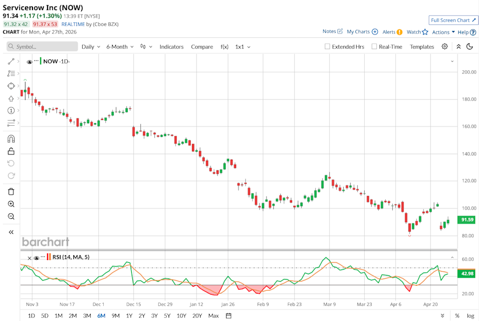Switch to dark mode with moon icon
The image size is (479, 321).
tap(470, 46)
